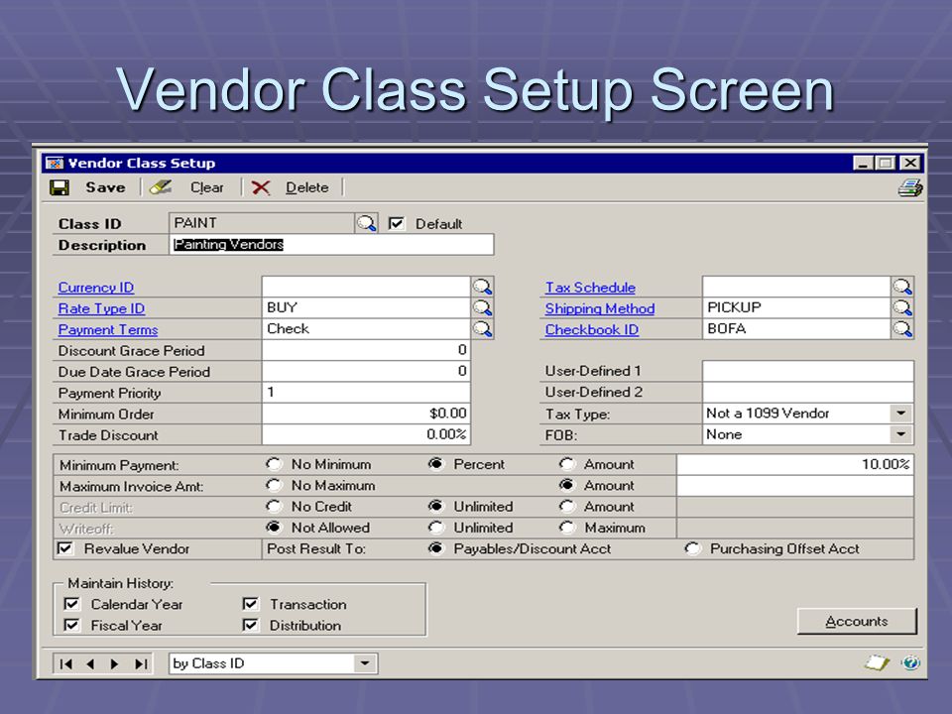This screenshot has height=714, width=952.
Task: Click the Description field
Action: coord(331,245)
